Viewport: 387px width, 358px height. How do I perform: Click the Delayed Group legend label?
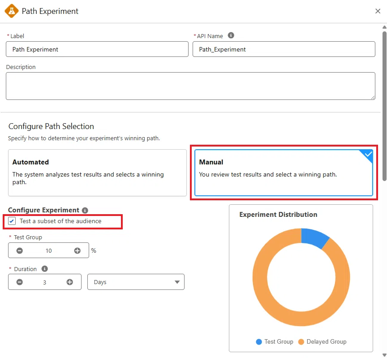(x=326, y=341)
